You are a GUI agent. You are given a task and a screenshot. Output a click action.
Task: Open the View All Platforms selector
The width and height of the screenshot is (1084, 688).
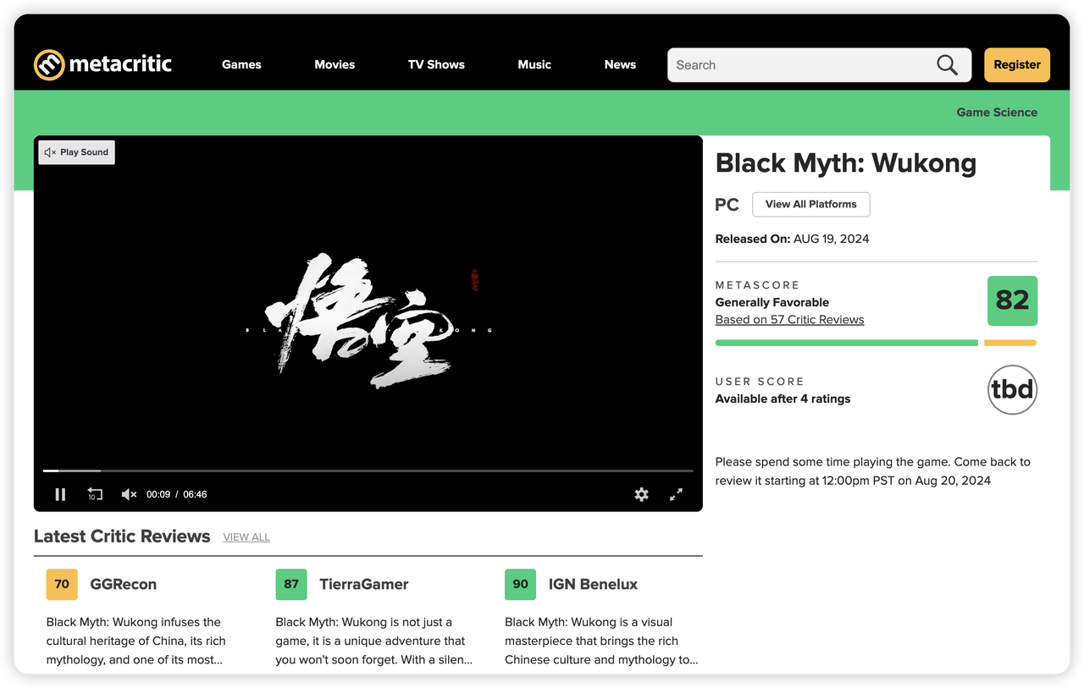810,204
